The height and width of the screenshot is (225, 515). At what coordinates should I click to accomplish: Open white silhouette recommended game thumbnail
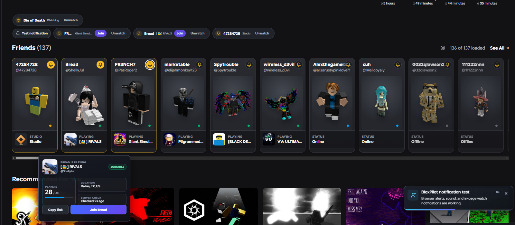[302, 206]
